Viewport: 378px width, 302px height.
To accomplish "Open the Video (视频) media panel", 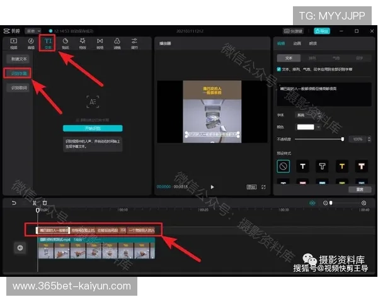I will pyautogui.click(x=13, y=43).
